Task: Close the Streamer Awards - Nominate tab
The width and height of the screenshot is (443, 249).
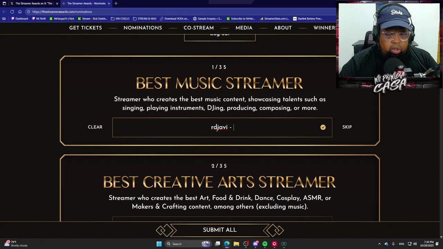Action: coord(109,3)
